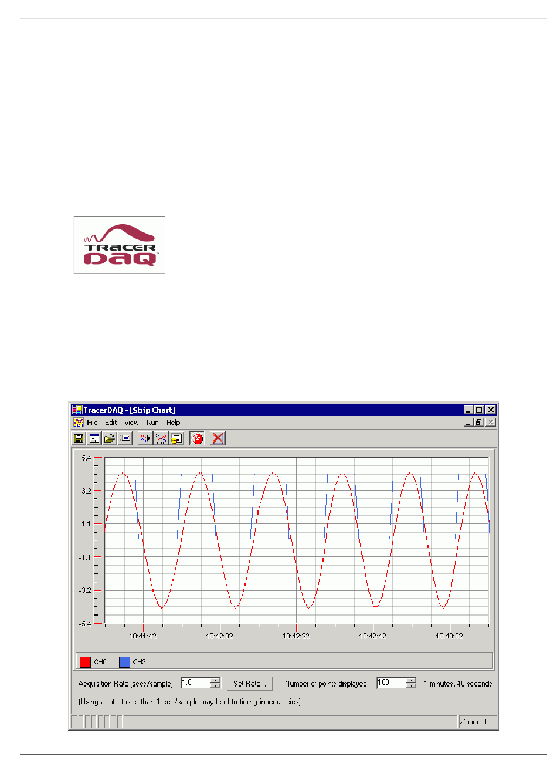Click the 10:42:22 time axis label

296,636
